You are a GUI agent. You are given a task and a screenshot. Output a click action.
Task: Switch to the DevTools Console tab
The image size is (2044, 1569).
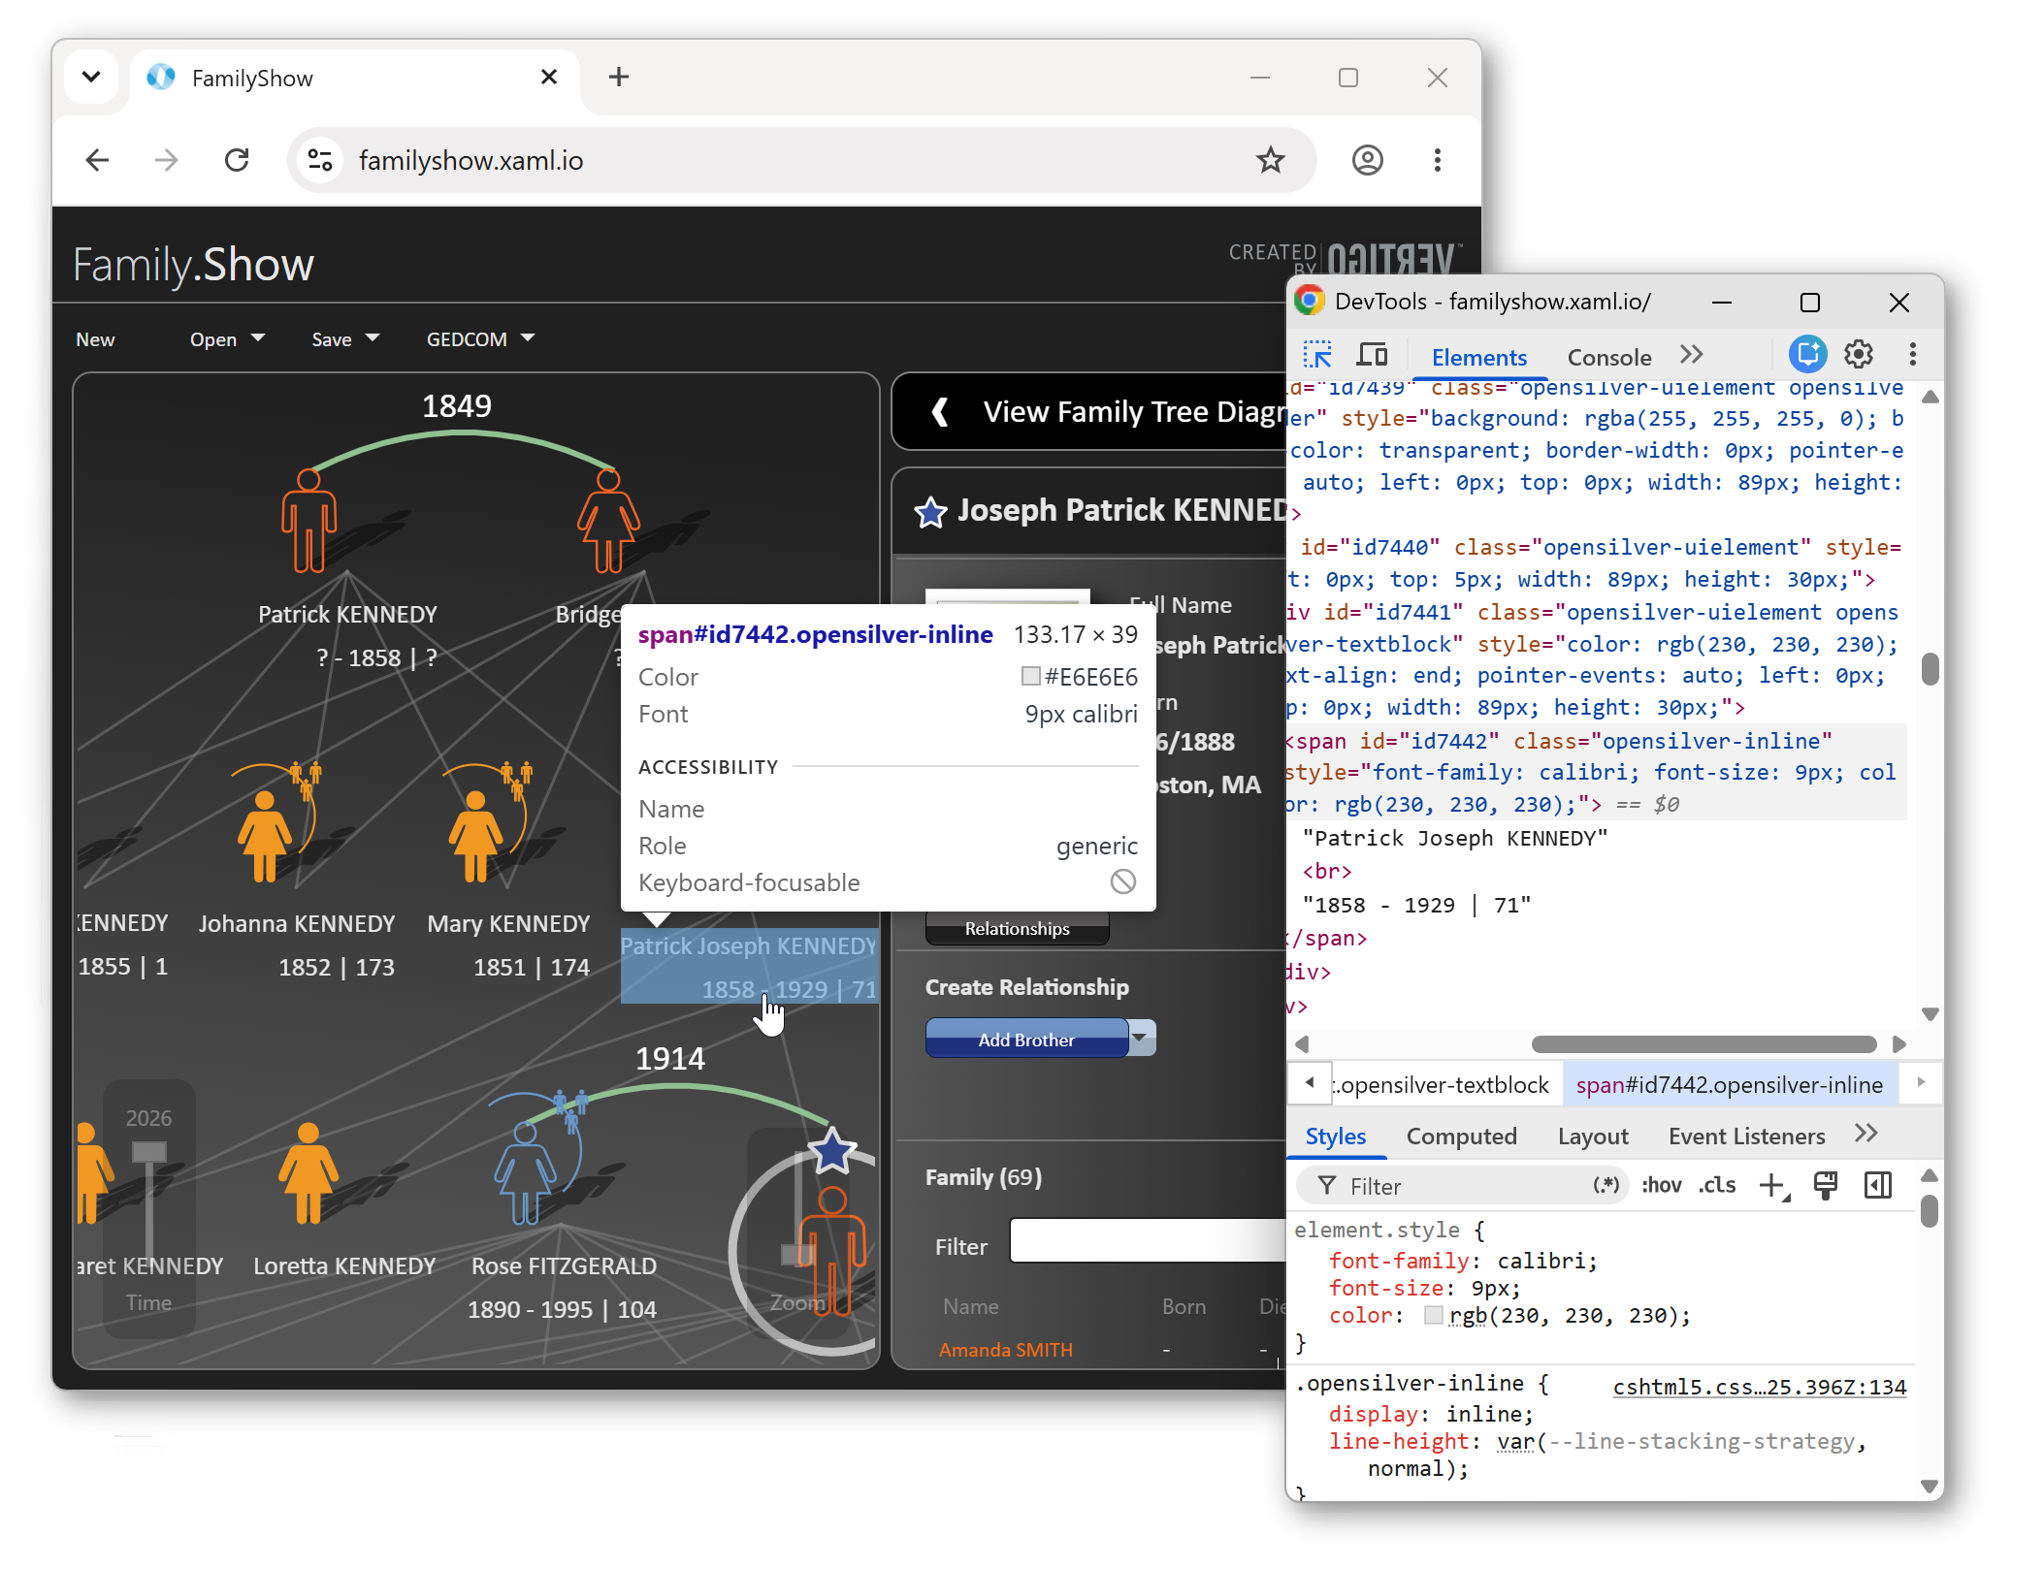coord(1608,357)
